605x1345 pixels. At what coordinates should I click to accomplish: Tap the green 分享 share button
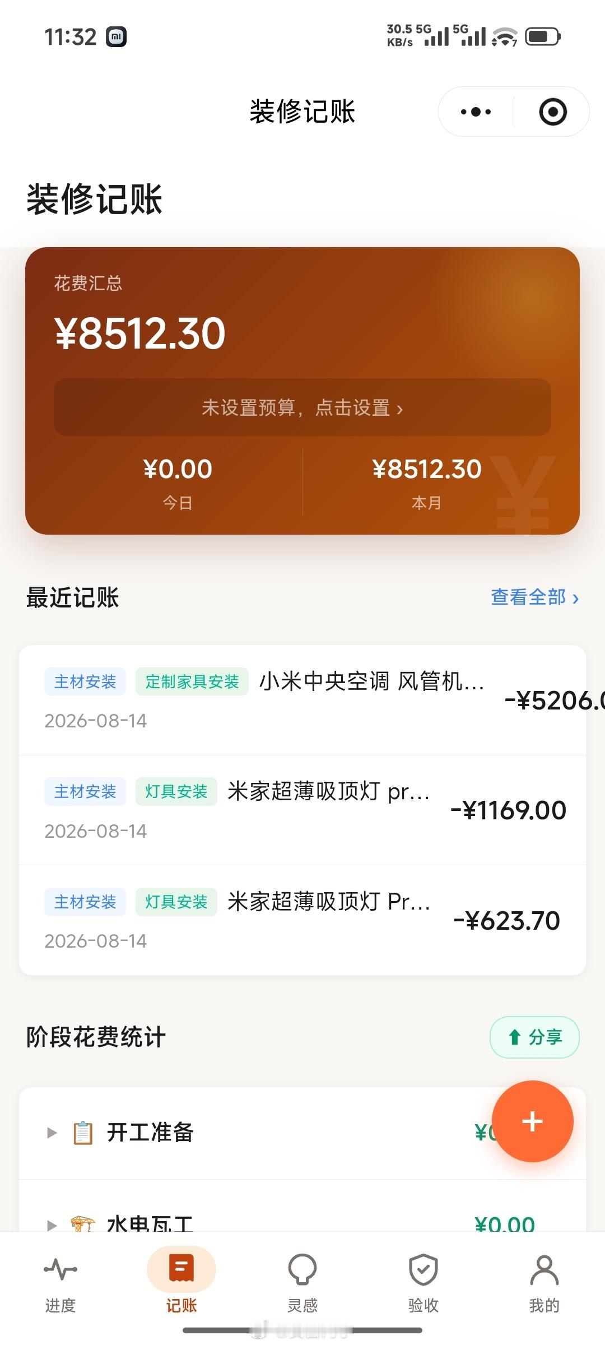pos(534,1037)
